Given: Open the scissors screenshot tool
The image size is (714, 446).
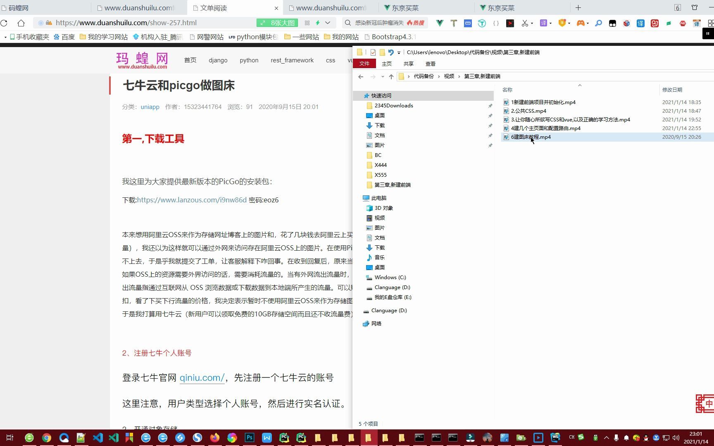Looking at the screenshot, I should pyautogui.click(x=525, y=23).
